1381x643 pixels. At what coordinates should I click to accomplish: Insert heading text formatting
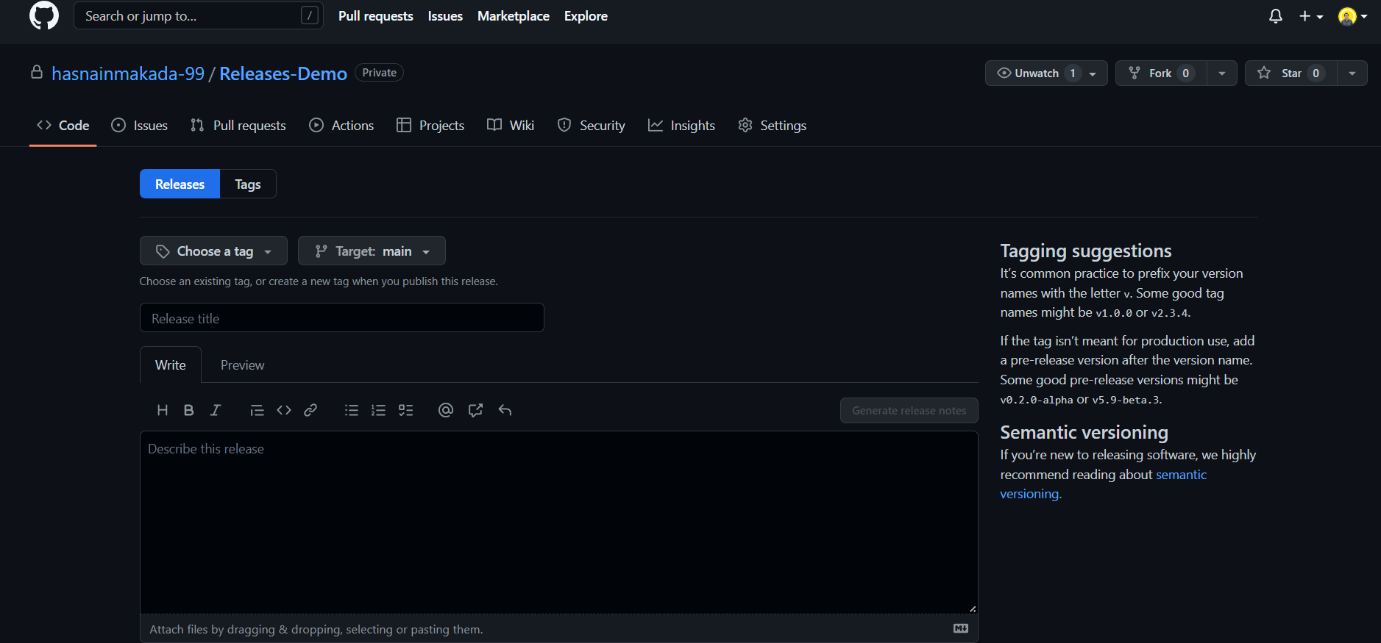coord(163,410)
